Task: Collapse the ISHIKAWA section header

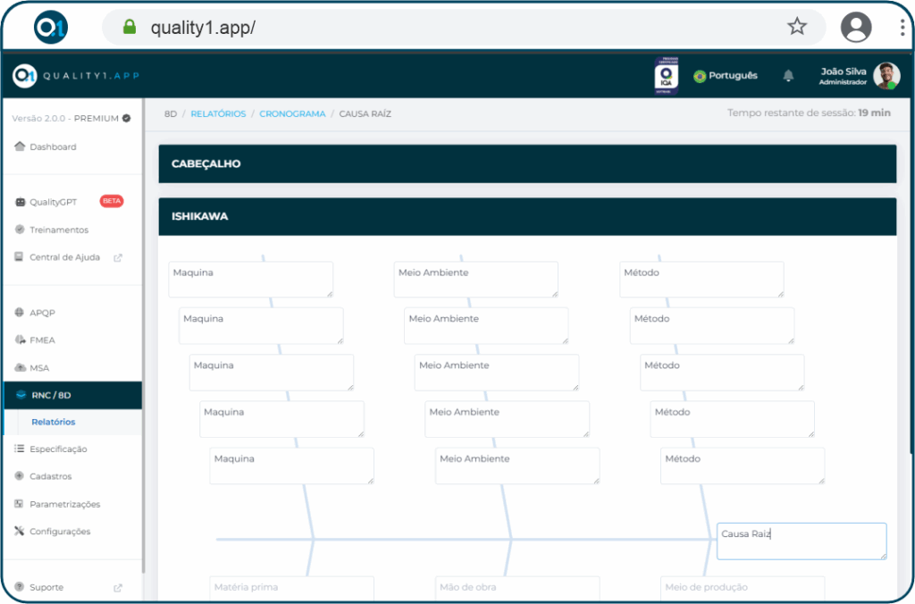Action: coord(527,216)
